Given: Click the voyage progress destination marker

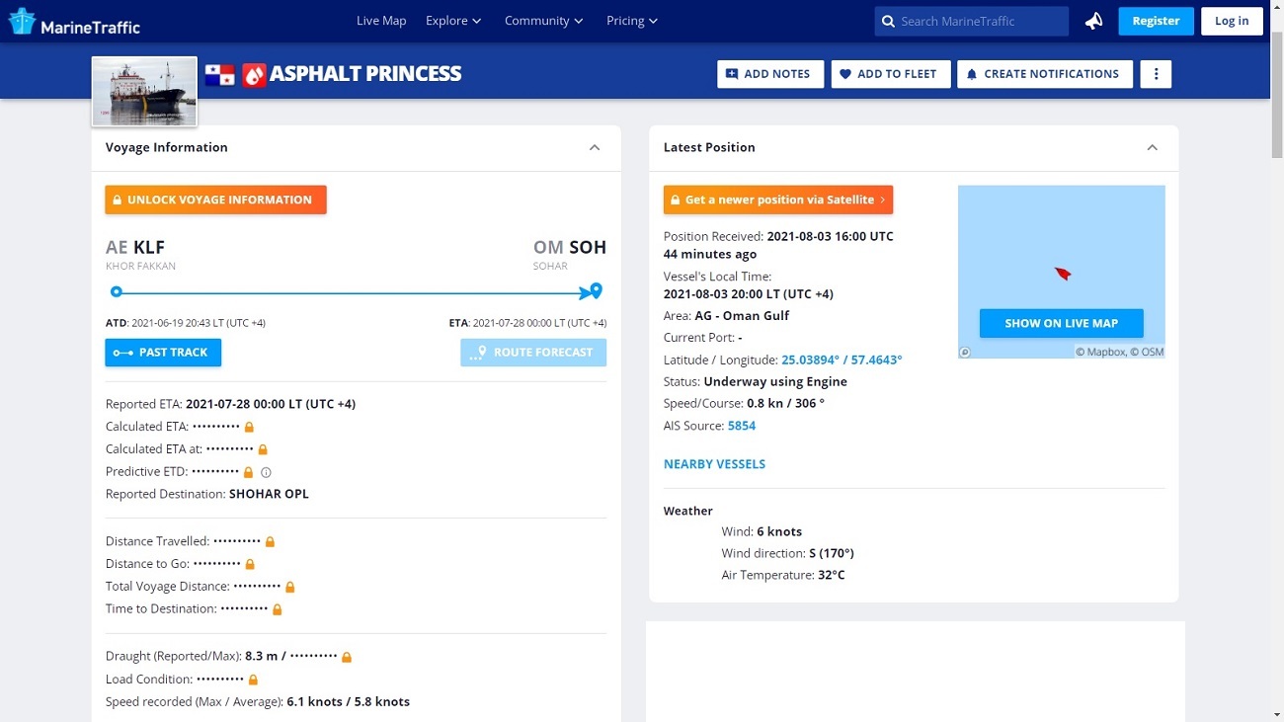Looking at the screenshot, I should (596, 291).
